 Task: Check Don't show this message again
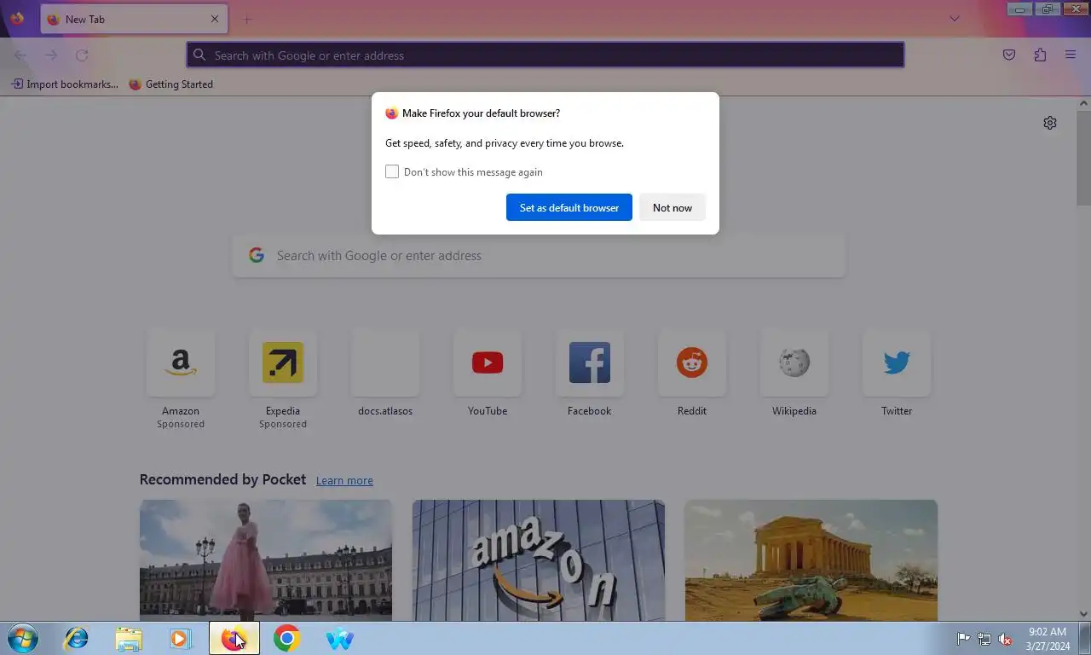pos(392,171)
